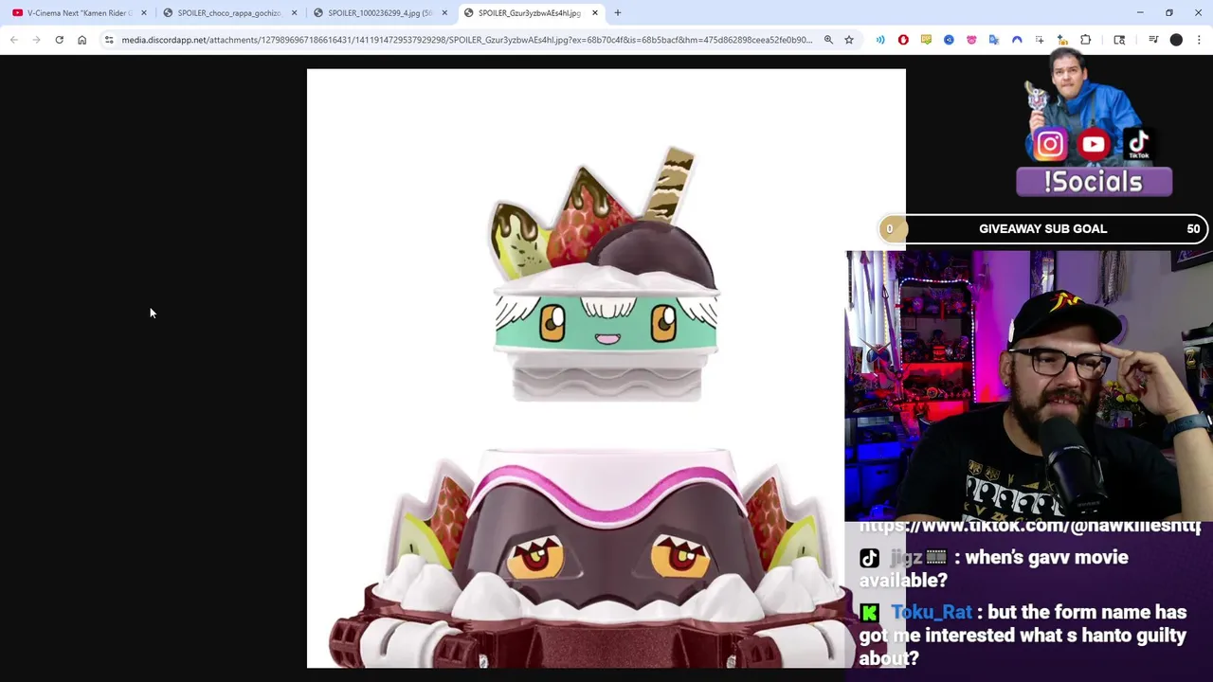The image size is (1213, 682).
Task: Open the yellow PDF note extension
Action: (926, 40)
